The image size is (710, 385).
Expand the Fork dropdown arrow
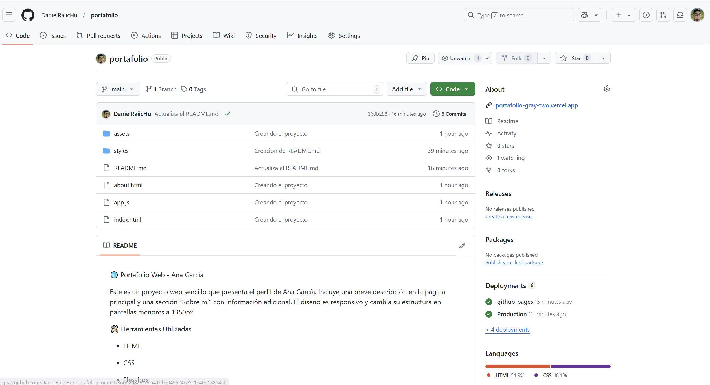(544, 58)
